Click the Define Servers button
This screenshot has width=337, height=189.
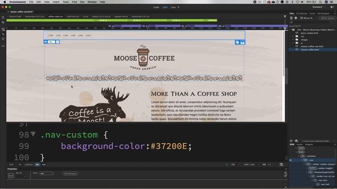tap(328, 18)
